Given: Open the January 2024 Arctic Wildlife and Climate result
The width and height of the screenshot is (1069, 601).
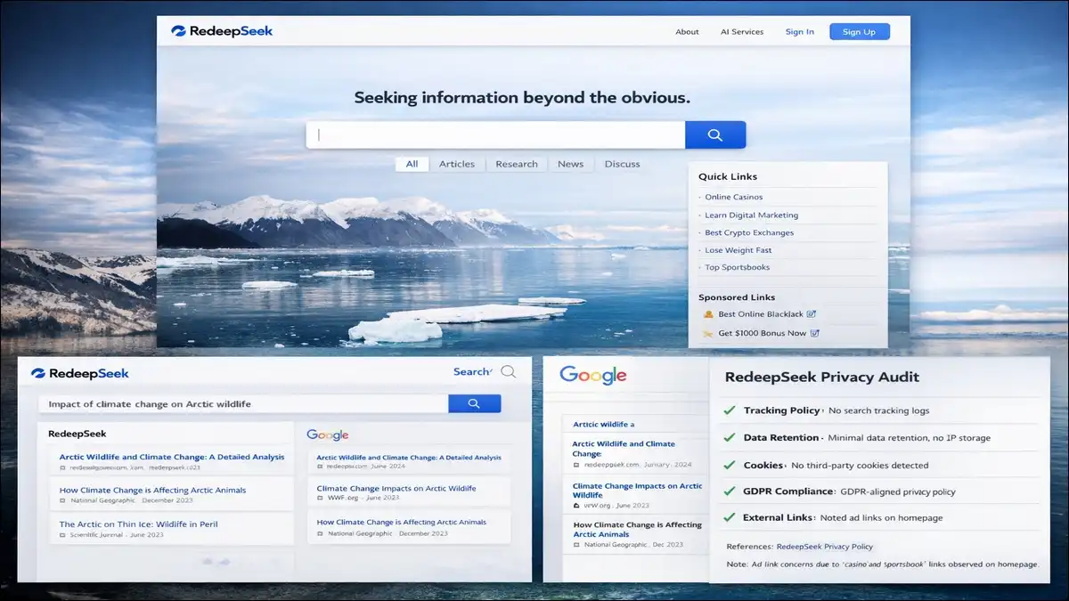Looking at the screenshot, I should point(624,449).
